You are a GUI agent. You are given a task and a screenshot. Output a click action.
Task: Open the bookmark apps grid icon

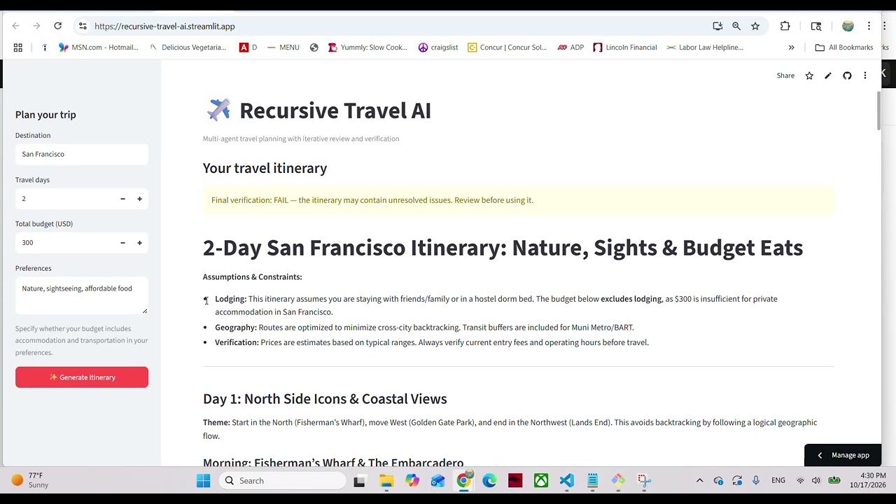17,48
